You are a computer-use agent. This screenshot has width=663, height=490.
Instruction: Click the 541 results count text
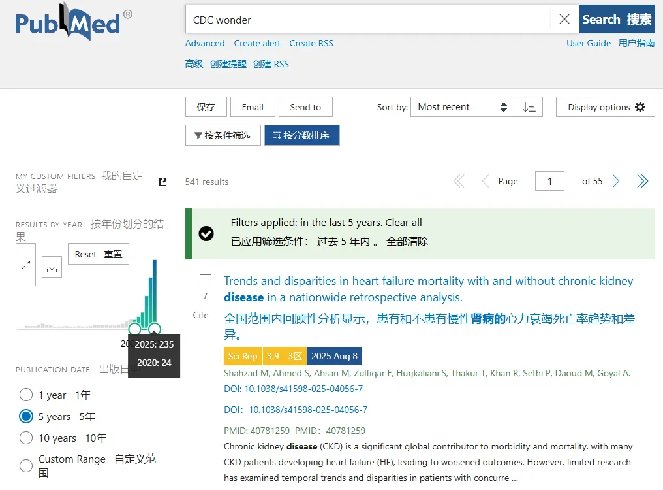tap(207, 182)
